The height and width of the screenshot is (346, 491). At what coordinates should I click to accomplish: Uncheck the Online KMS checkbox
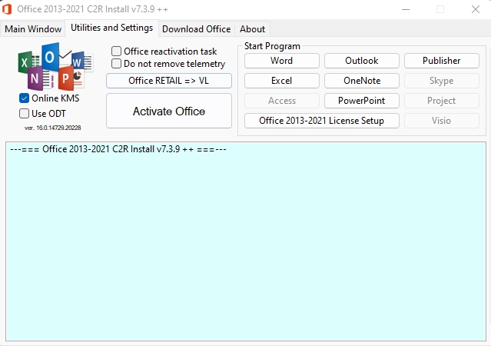point(25,98)
